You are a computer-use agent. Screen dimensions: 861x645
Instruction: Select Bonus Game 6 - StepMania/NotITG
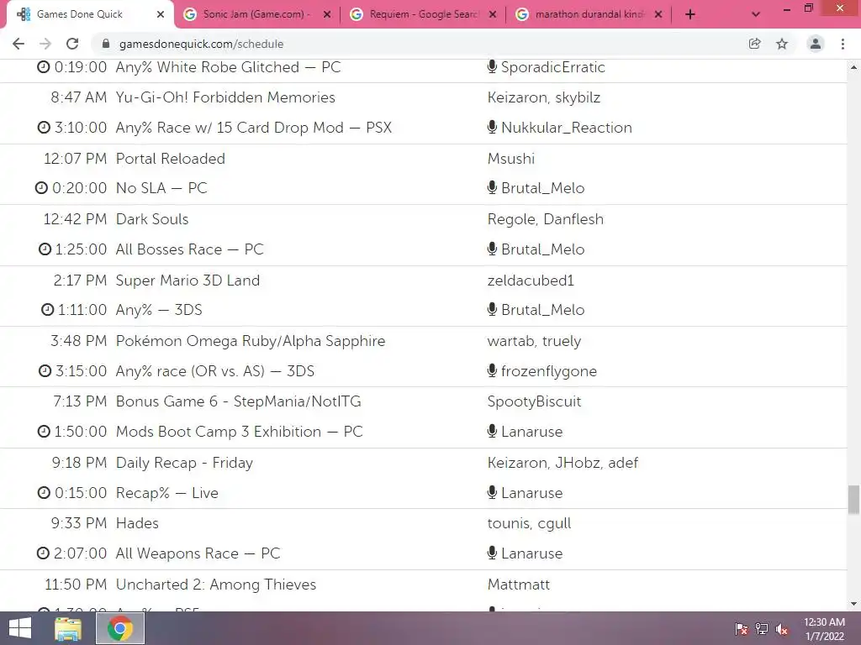point(238,401)
